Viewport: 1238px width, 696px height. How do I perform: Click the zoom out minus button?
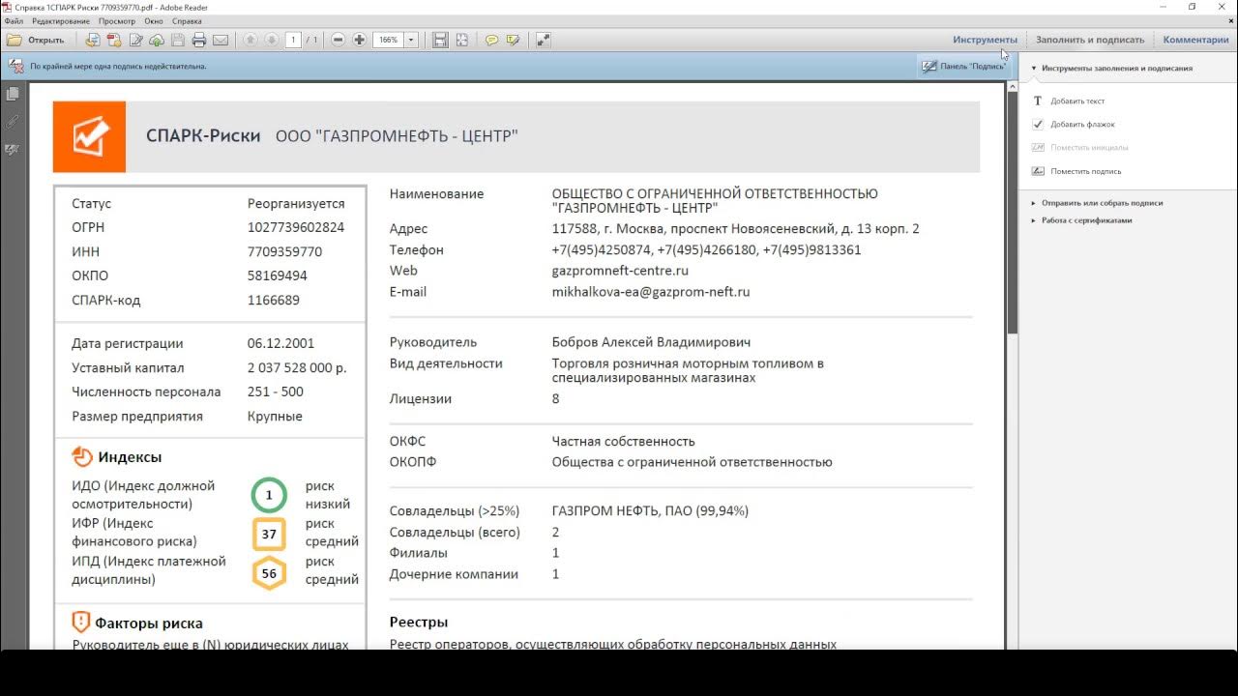[x=338, y=40]
